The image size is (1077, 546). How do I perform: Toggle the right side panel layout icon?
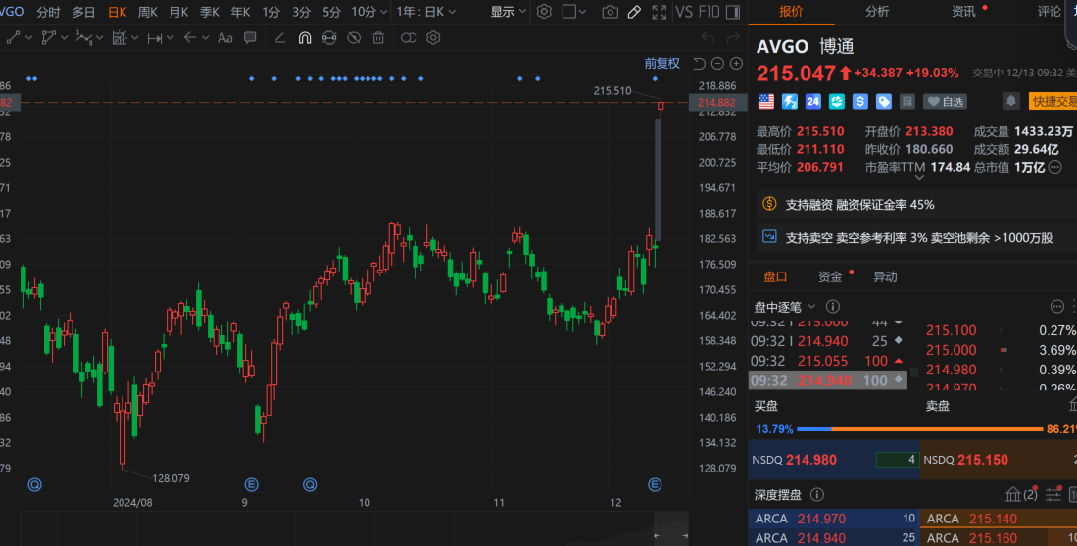733,12
